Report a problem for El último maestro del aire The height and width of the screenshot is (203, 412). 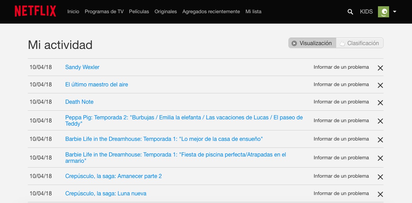[341, 84]
